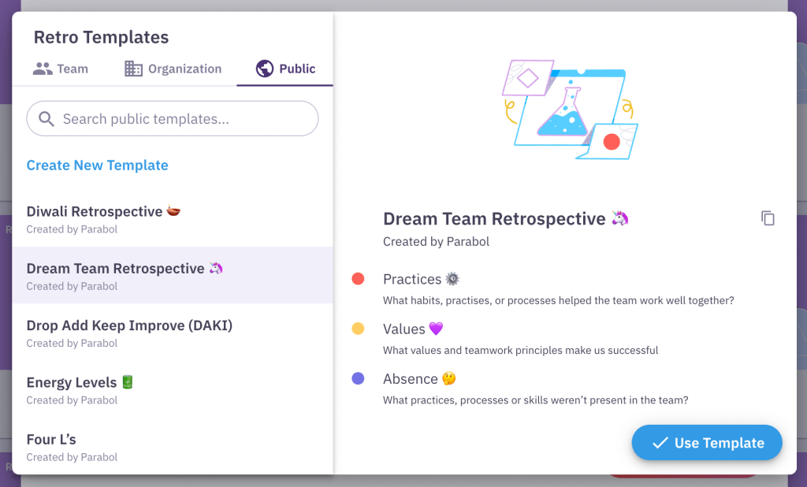The image size is (807, 487).
Task: Click the checkmark on Use Template
Action: (x=660, y=443)
